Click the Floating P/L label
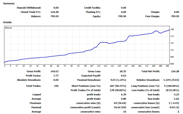The height and width of the screenshot is (114, 183). 93,12
